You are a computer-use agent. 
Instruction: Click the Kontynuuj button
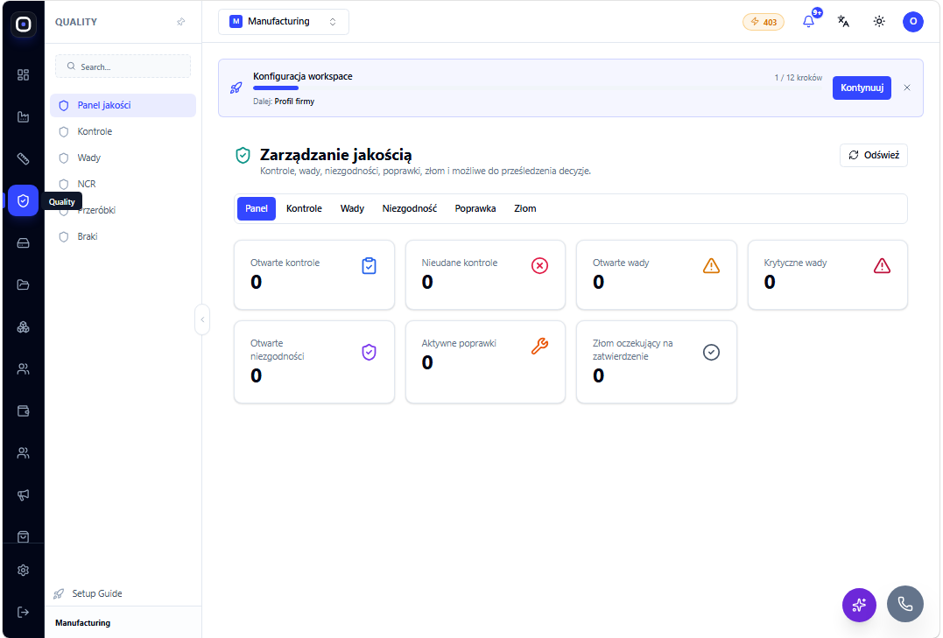click(x=862, y=88)
